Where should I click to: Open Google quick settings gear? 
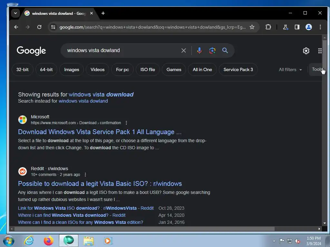[x=306, y=50]
